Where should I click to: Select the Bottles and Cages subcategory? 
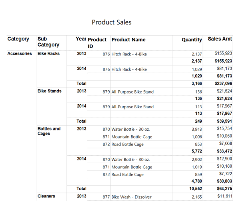(x=49, y=131)
